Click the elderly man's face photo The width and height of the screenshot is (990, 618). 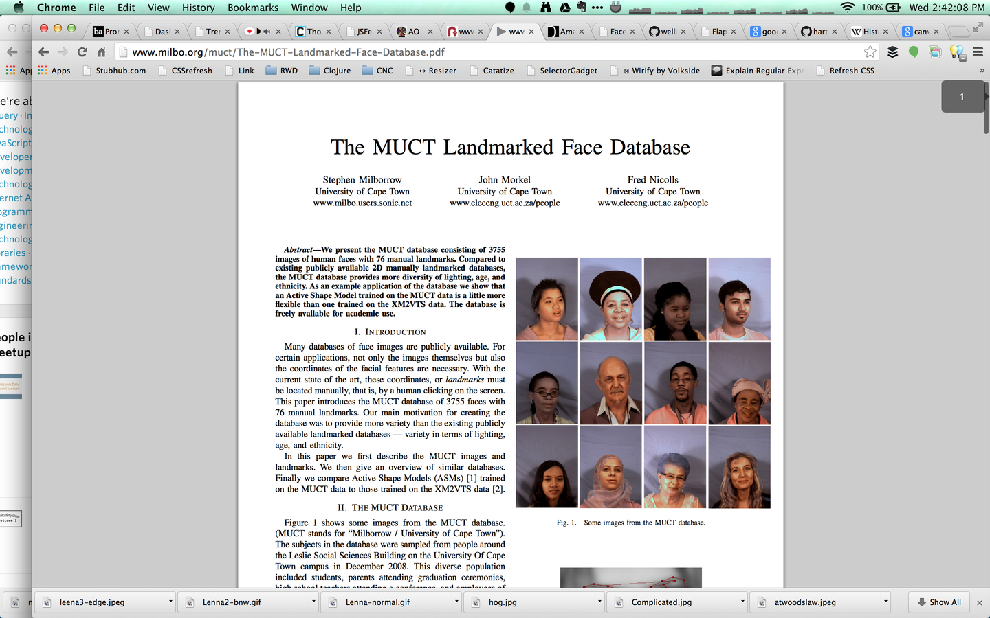pos(611,383)
